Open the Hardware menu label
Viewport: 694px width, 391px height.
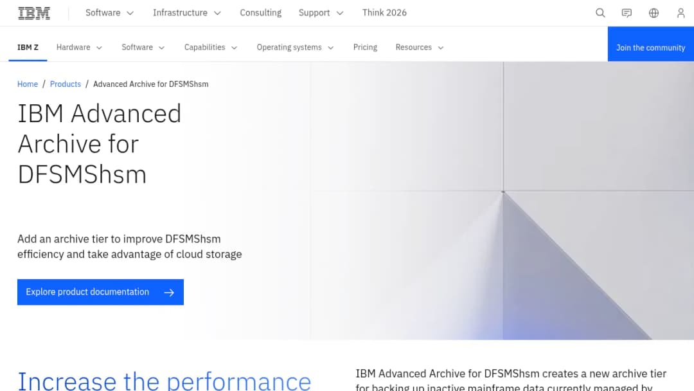[73, 48]
